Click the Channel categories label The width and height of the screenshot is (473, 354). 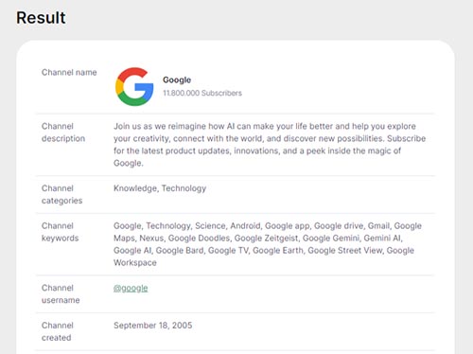(62, 194)
